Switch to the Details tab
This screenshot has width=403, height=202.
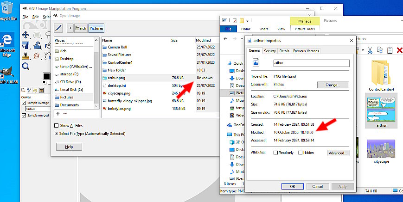284,51
